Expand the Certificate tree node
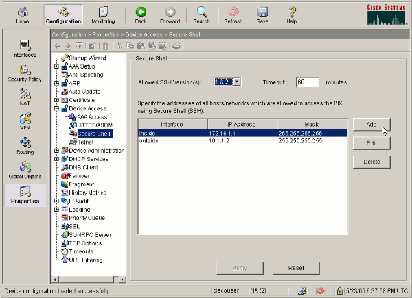Viewport: 412px width, 298px height. 56,100
